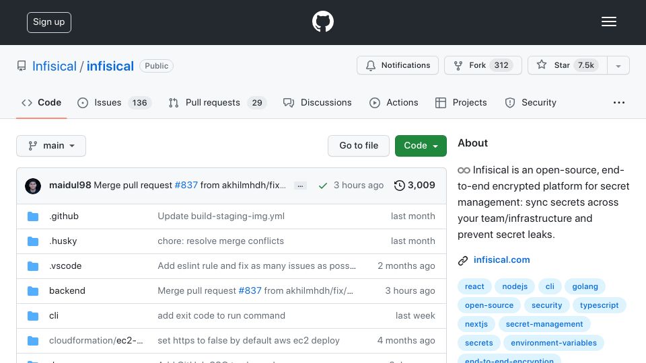
Task: Click the cloudformation folder icon
Action: click(33, 341)
